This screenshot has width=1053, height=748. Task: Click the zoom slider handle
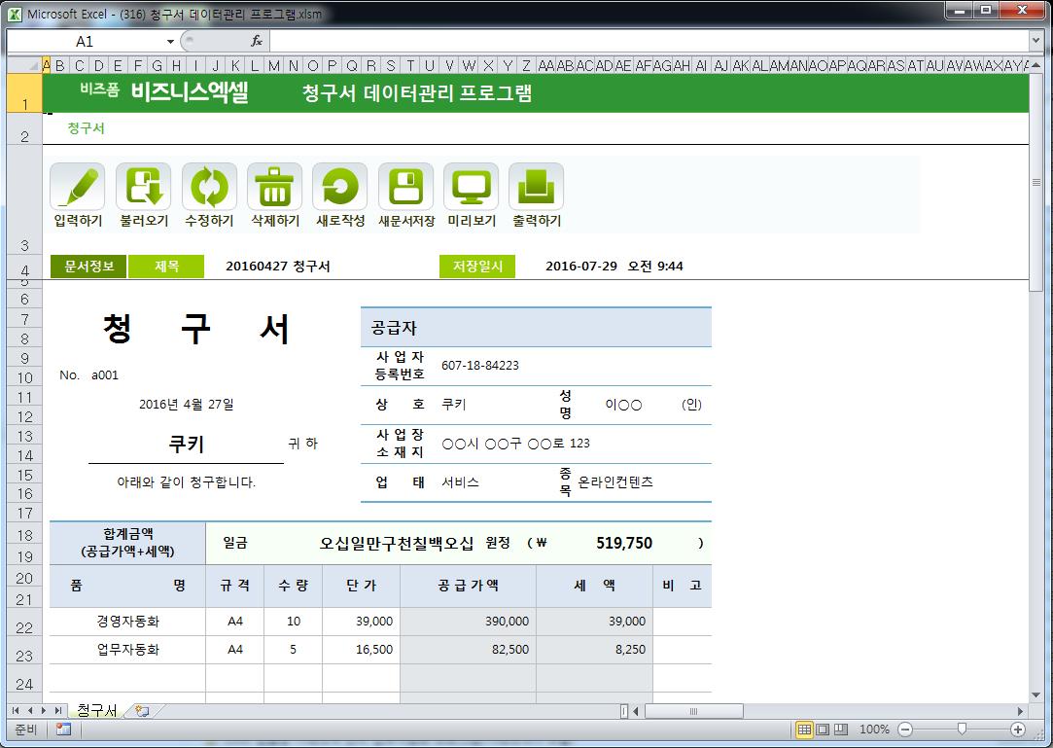point(962,730)
